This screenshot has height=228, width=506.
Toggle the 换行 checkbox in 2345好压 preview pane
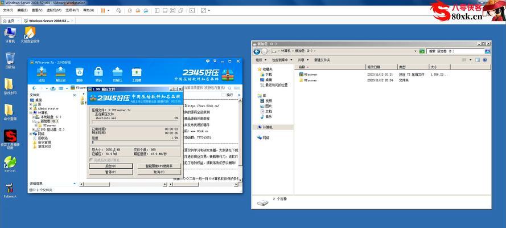tap(223, 95)
